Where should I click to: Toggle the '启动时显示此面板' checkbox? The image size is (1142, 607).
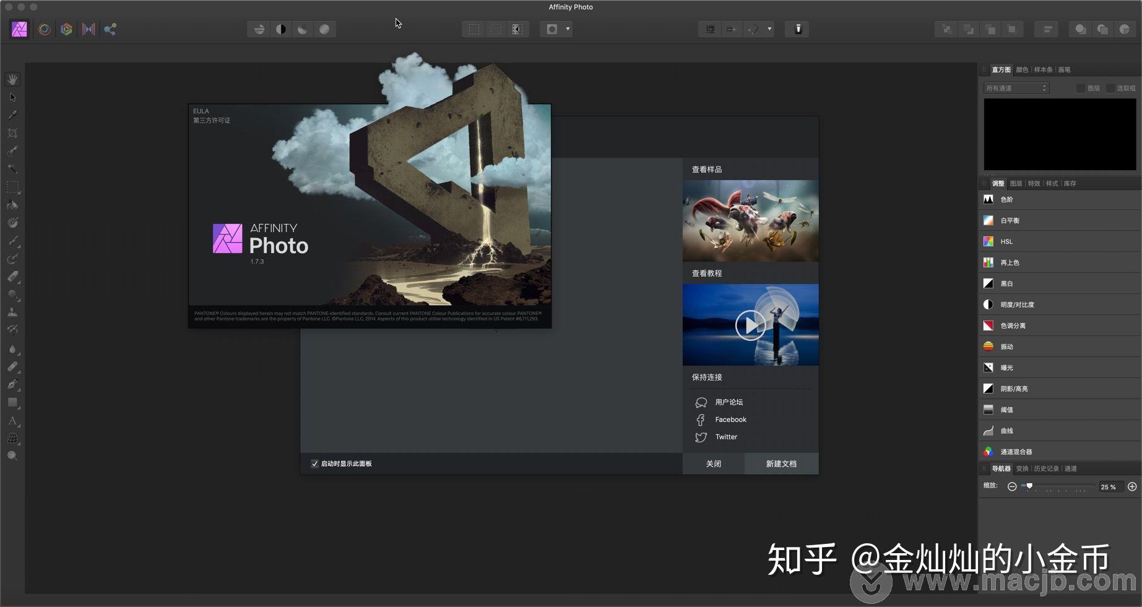pos(314,463)
